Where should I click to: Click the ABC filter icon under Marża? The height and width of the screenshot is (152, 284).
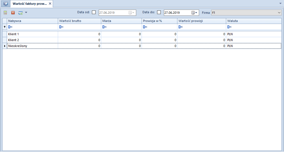pyautogui.click(x=105, y=27)
